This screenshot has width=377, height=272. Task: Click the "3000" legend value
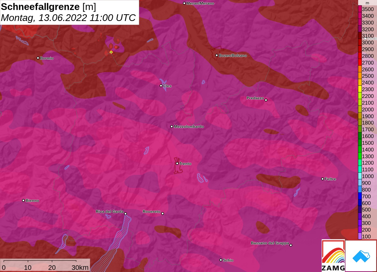point(368,43)
